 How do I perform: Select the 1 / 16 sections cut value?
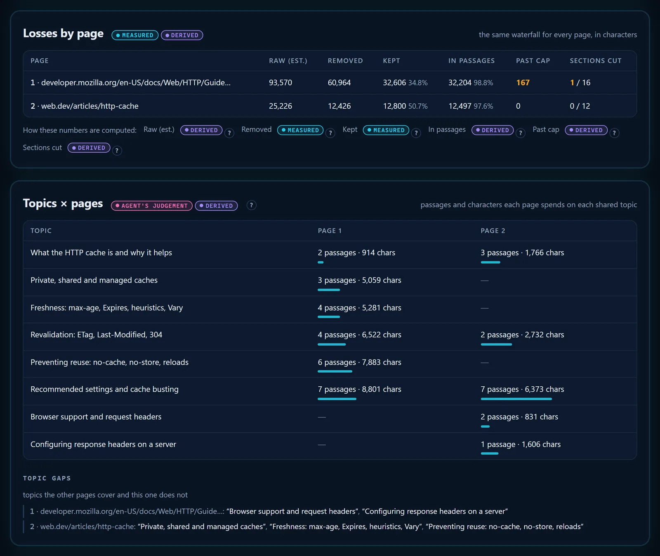coord(580,83)
